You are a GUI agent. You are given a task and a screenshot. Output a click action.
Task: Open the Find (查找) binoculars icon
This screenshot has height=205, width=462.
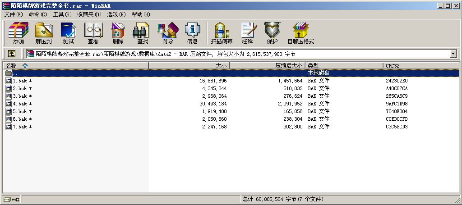[x=143, y=33]
